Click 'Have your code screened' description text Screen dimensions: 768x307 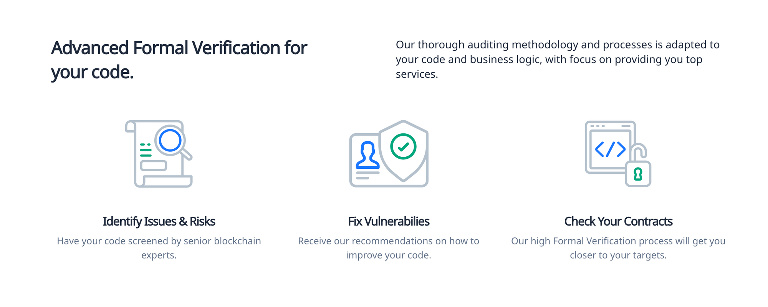[x=159, y=248]
